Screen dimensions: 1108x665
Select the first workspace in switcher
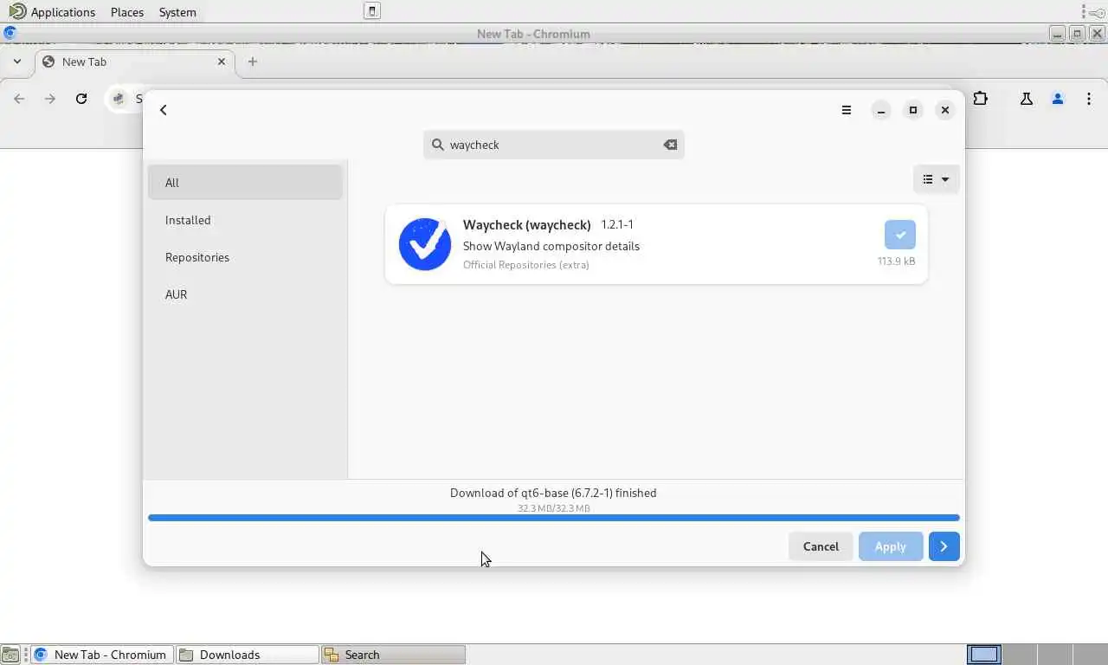coord(983,655)
